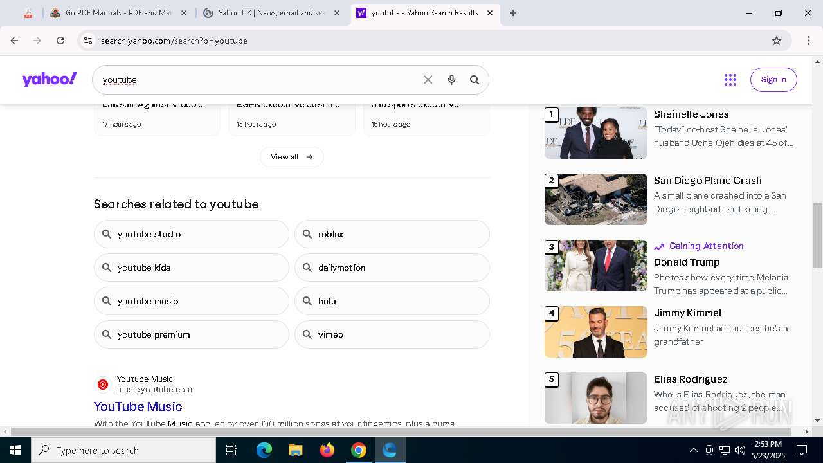This screenshot has width=823, height=463.
Task: Submit search with magnifier icon
Action: pos(475,80)
